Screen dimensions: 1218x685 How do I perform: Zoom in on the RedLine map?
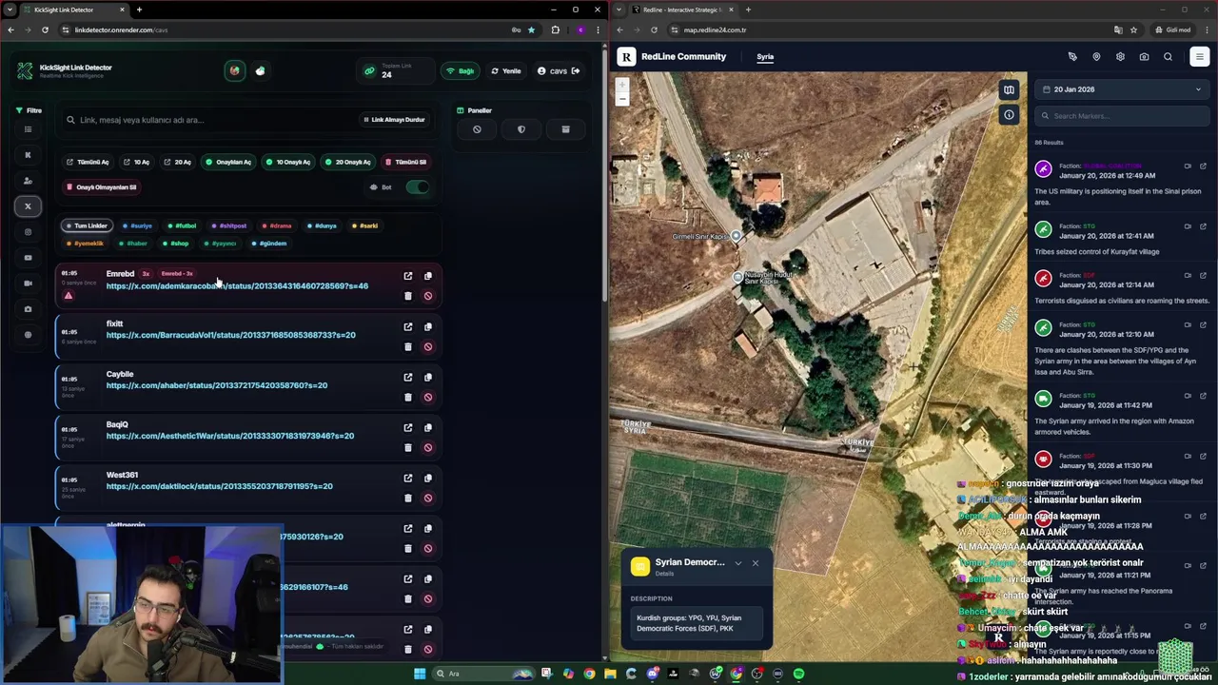(x=622, y=86)
